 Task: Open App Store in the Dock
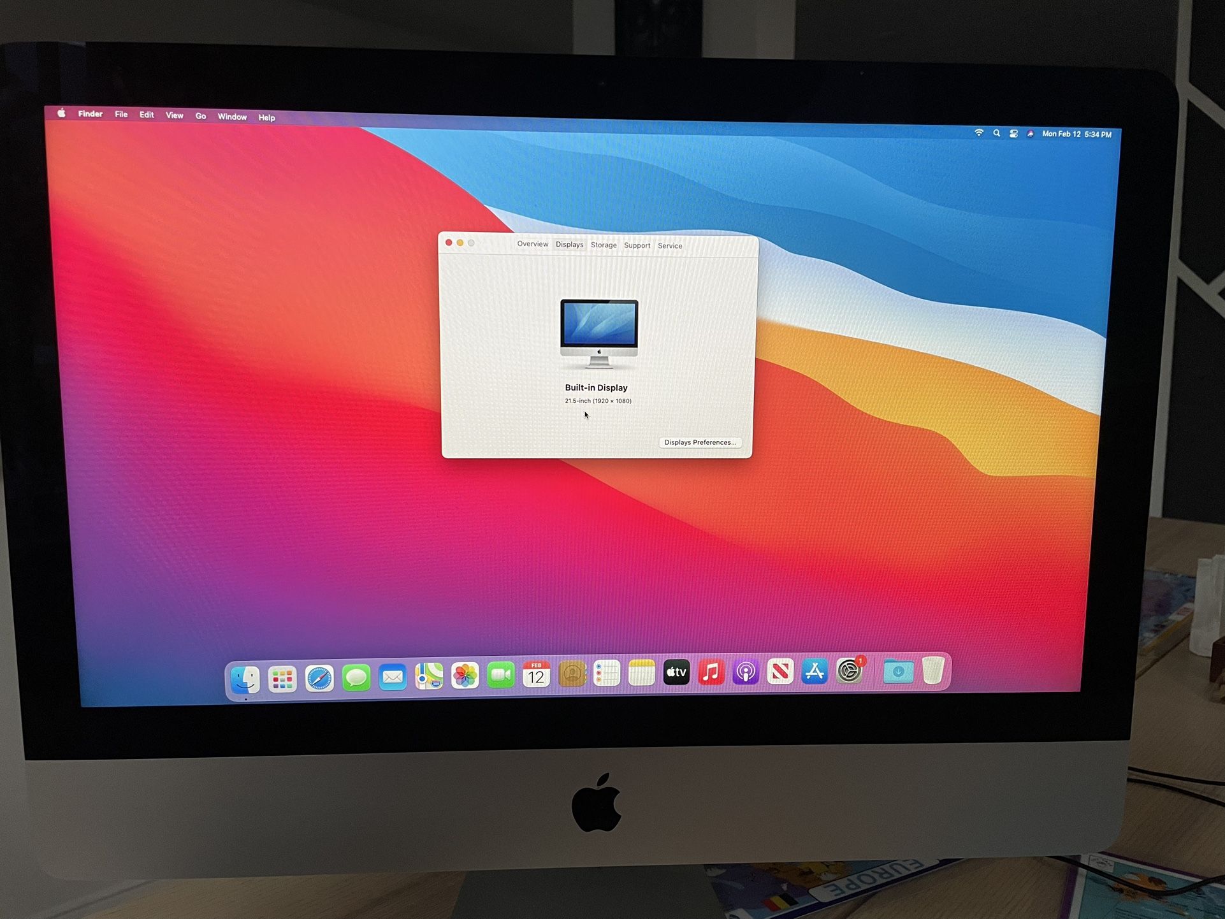(815, 671)
